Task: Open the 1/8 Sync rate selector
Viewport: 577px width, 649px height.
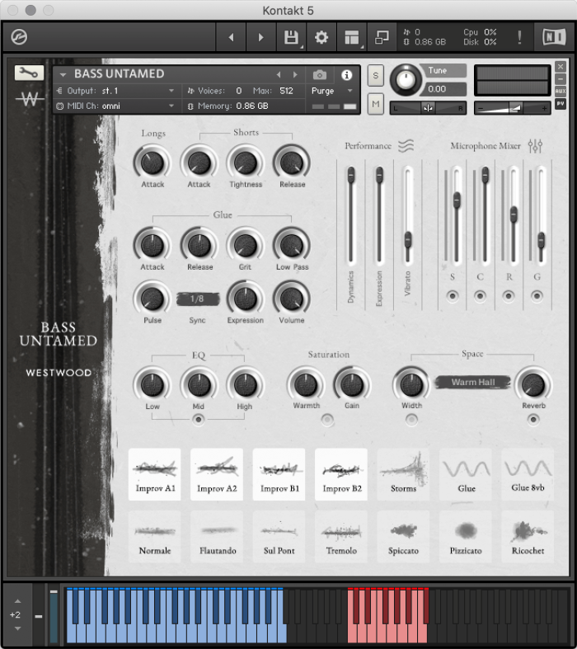Action: [198, 299]
